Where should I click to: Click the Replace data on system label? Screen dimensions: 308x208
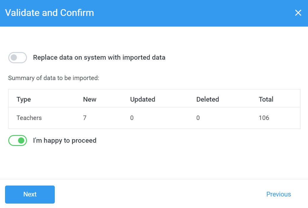pos(99,58)
